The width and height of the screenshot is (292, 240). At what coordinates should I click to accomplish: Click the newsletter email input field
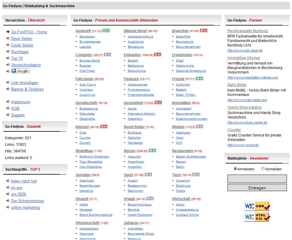click(x=257, y=179)
